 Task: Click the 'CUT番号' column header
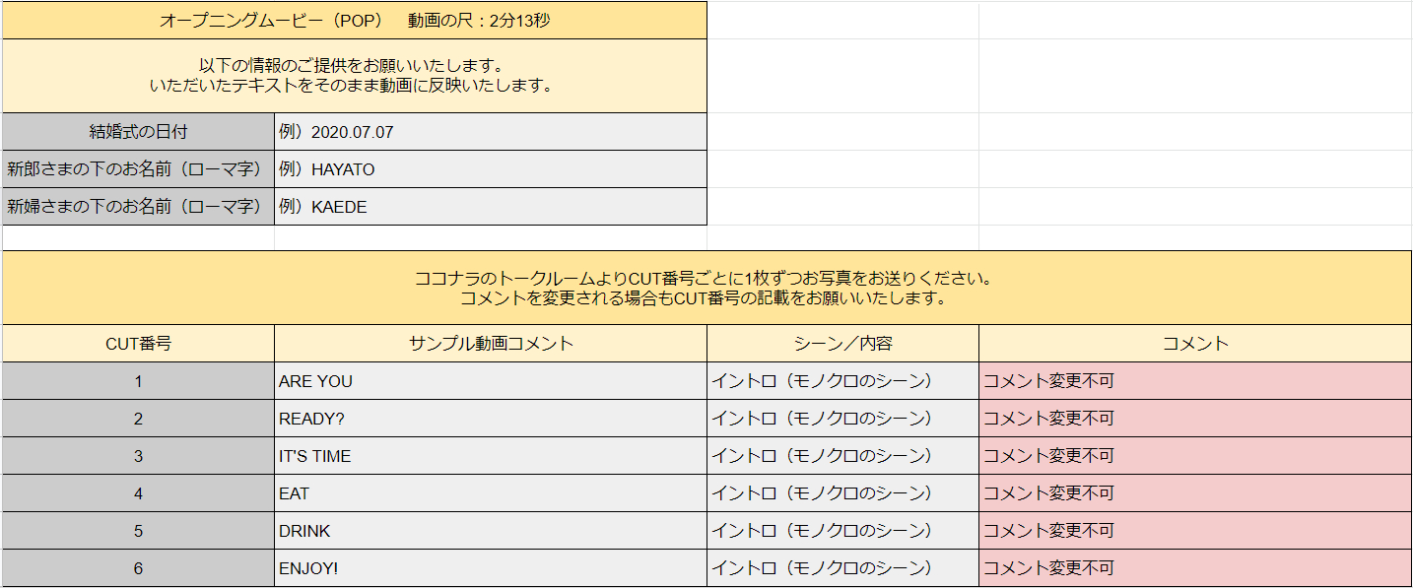(x=138, y=344)
